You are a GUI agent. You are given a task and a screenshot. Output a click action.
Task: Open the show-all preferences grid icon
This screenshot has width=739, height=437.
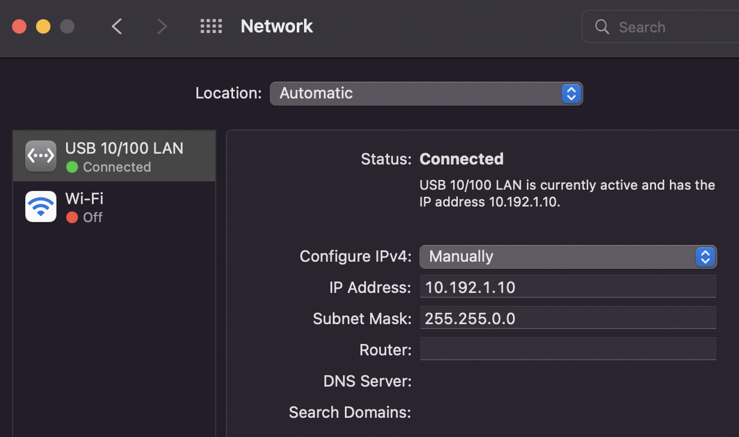(211, 26)
